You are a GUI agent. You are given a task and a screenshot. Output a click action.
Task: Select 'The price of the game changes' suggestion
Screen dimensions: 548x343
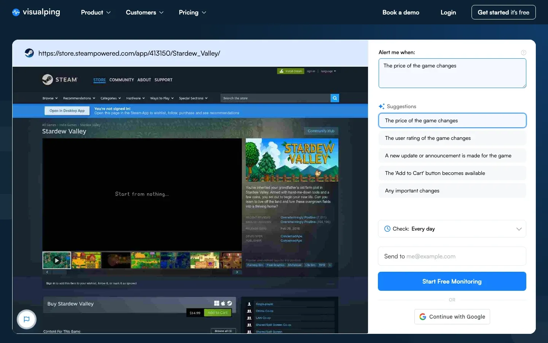(x=452, y=120)
